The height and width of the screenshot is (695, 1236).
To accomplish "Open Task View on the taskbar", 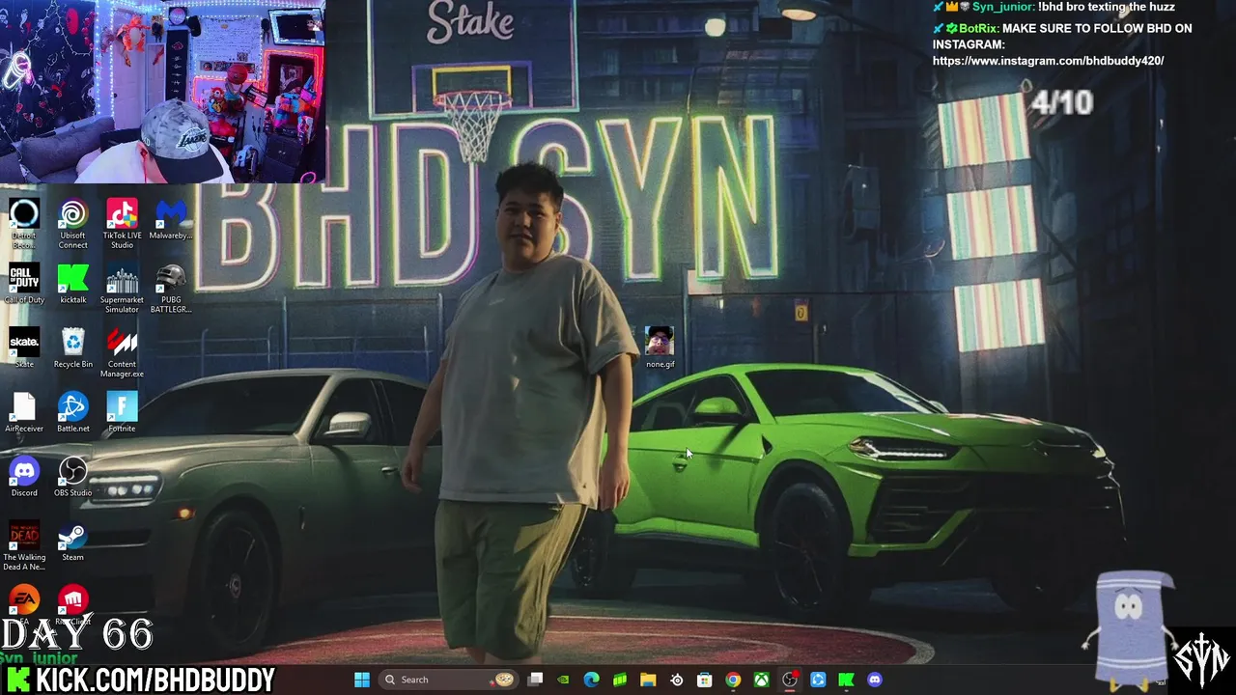I will [536, 680].
